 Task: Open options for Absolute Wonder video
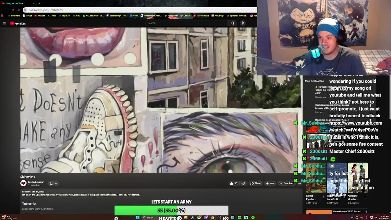pos(365,197)
